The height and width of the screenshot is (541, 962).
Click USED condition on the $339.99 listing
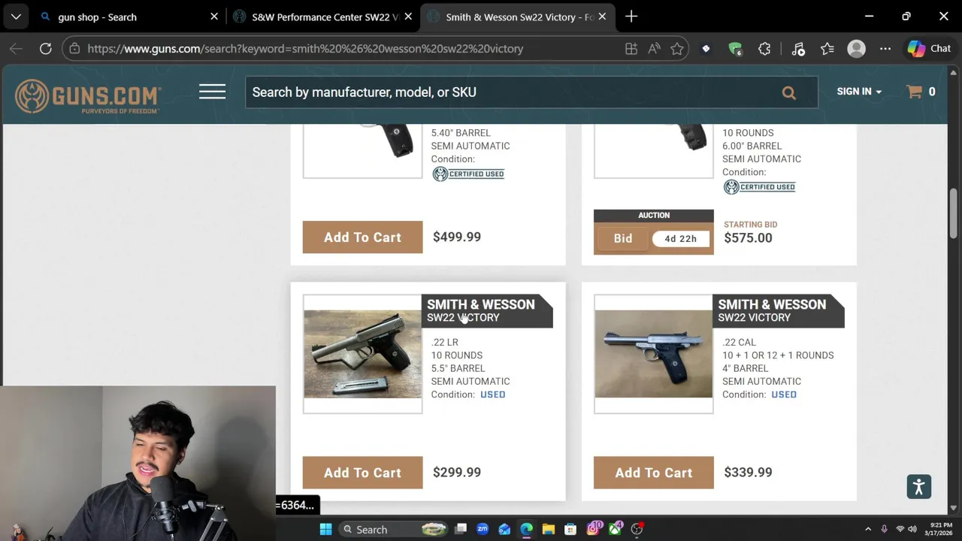783,394
